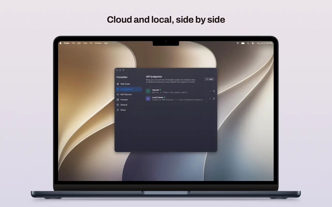The height and width of the screenshot is (207, 332).
Task: Open the Wi-Fi status menu
Action: pyautogui.click(x=238, y=43)
